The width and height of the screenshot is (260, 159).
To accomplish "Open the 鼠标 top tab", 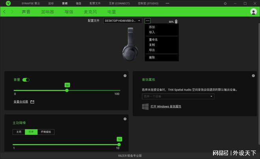I will 51,3.
